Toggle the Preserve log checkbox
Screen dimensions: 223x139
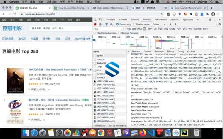point(117,24)
